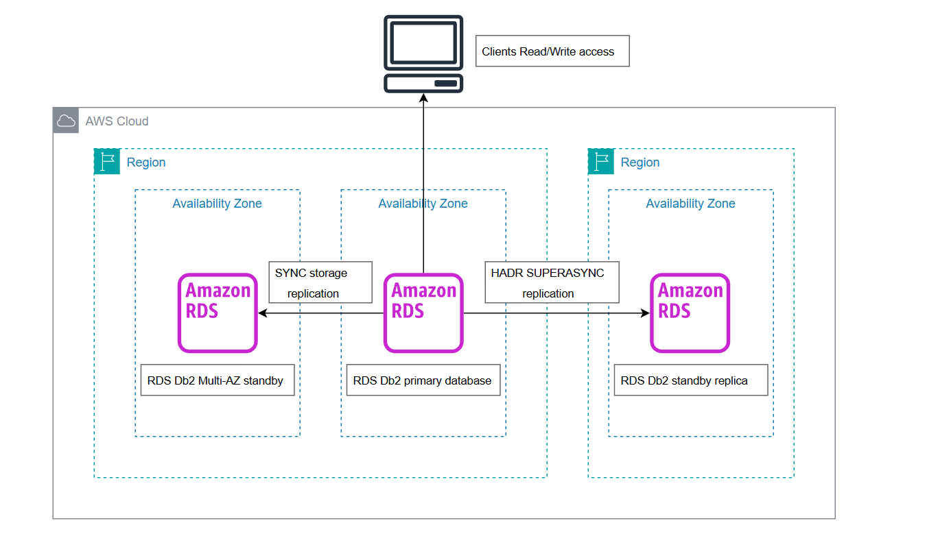The width and height of the screenshot is (927, 558).
Task: Click the flag icon of the standby replica's Region
Action: (601, 162)
